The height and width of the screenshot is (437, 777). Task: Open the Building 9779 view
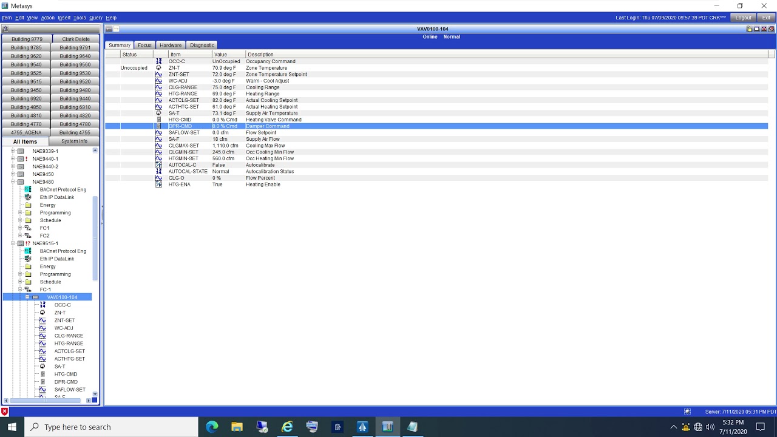[x=27, y=39]
